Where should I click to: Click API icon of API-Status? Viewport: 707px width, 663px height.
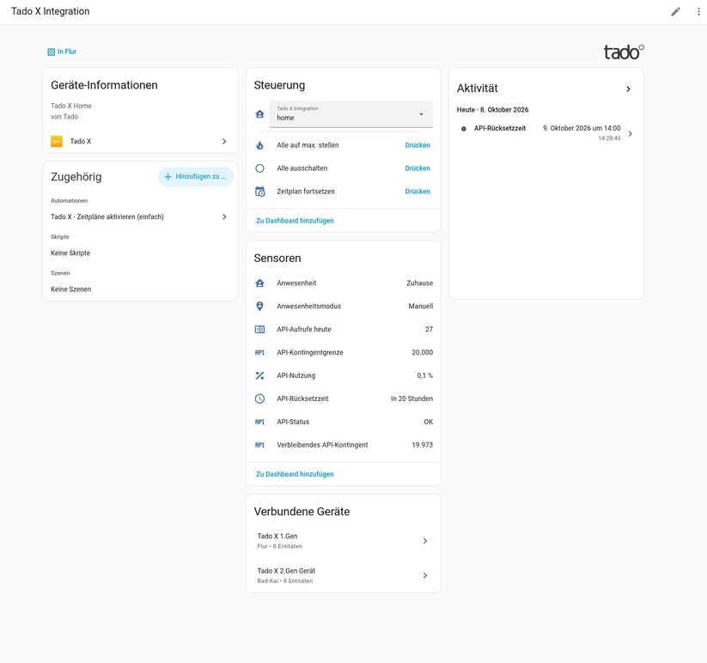[x=259, y=422]
